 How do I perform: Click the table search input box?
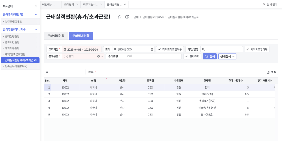[x=64, y=72]
